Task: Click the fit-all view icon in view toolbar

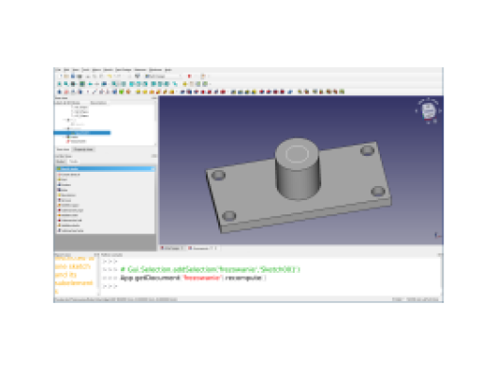Action: 60,84
